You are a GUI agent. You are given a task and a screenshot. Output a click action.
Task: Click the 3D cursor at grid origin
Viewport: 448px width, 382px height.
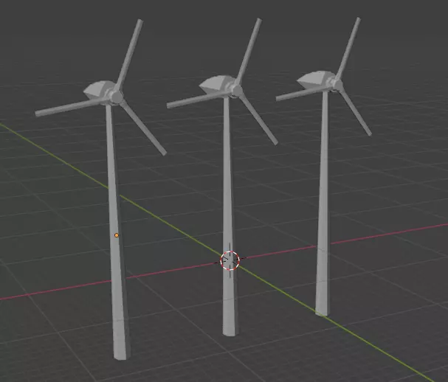tap(230, 260)
